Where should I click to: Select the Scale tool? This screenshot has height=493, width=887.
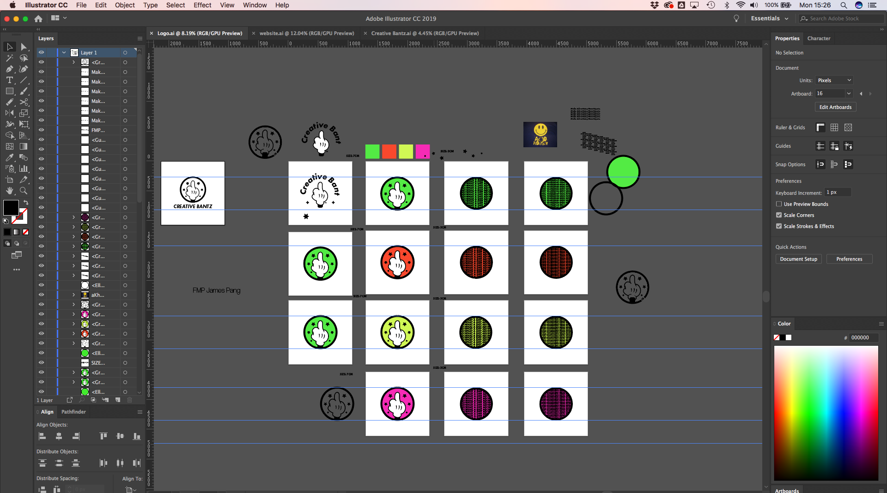24,113
